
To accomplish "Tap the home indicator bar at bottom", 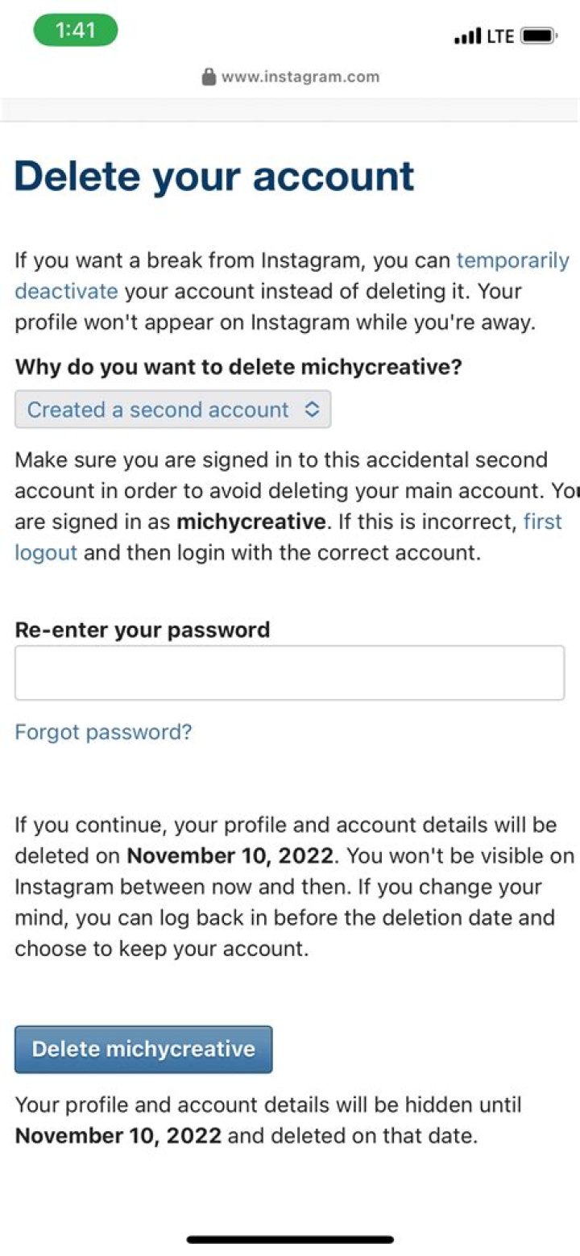I will point(290,1239).
